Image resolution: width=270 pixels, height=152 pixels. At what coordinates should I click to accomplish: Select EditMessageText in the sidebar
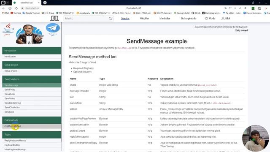coord(32,126)
